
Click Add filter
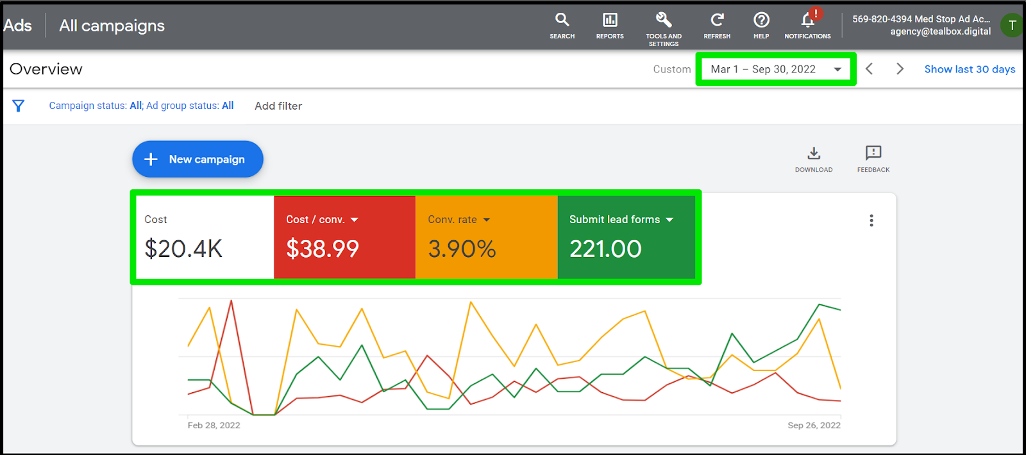(x=278, y=106)
